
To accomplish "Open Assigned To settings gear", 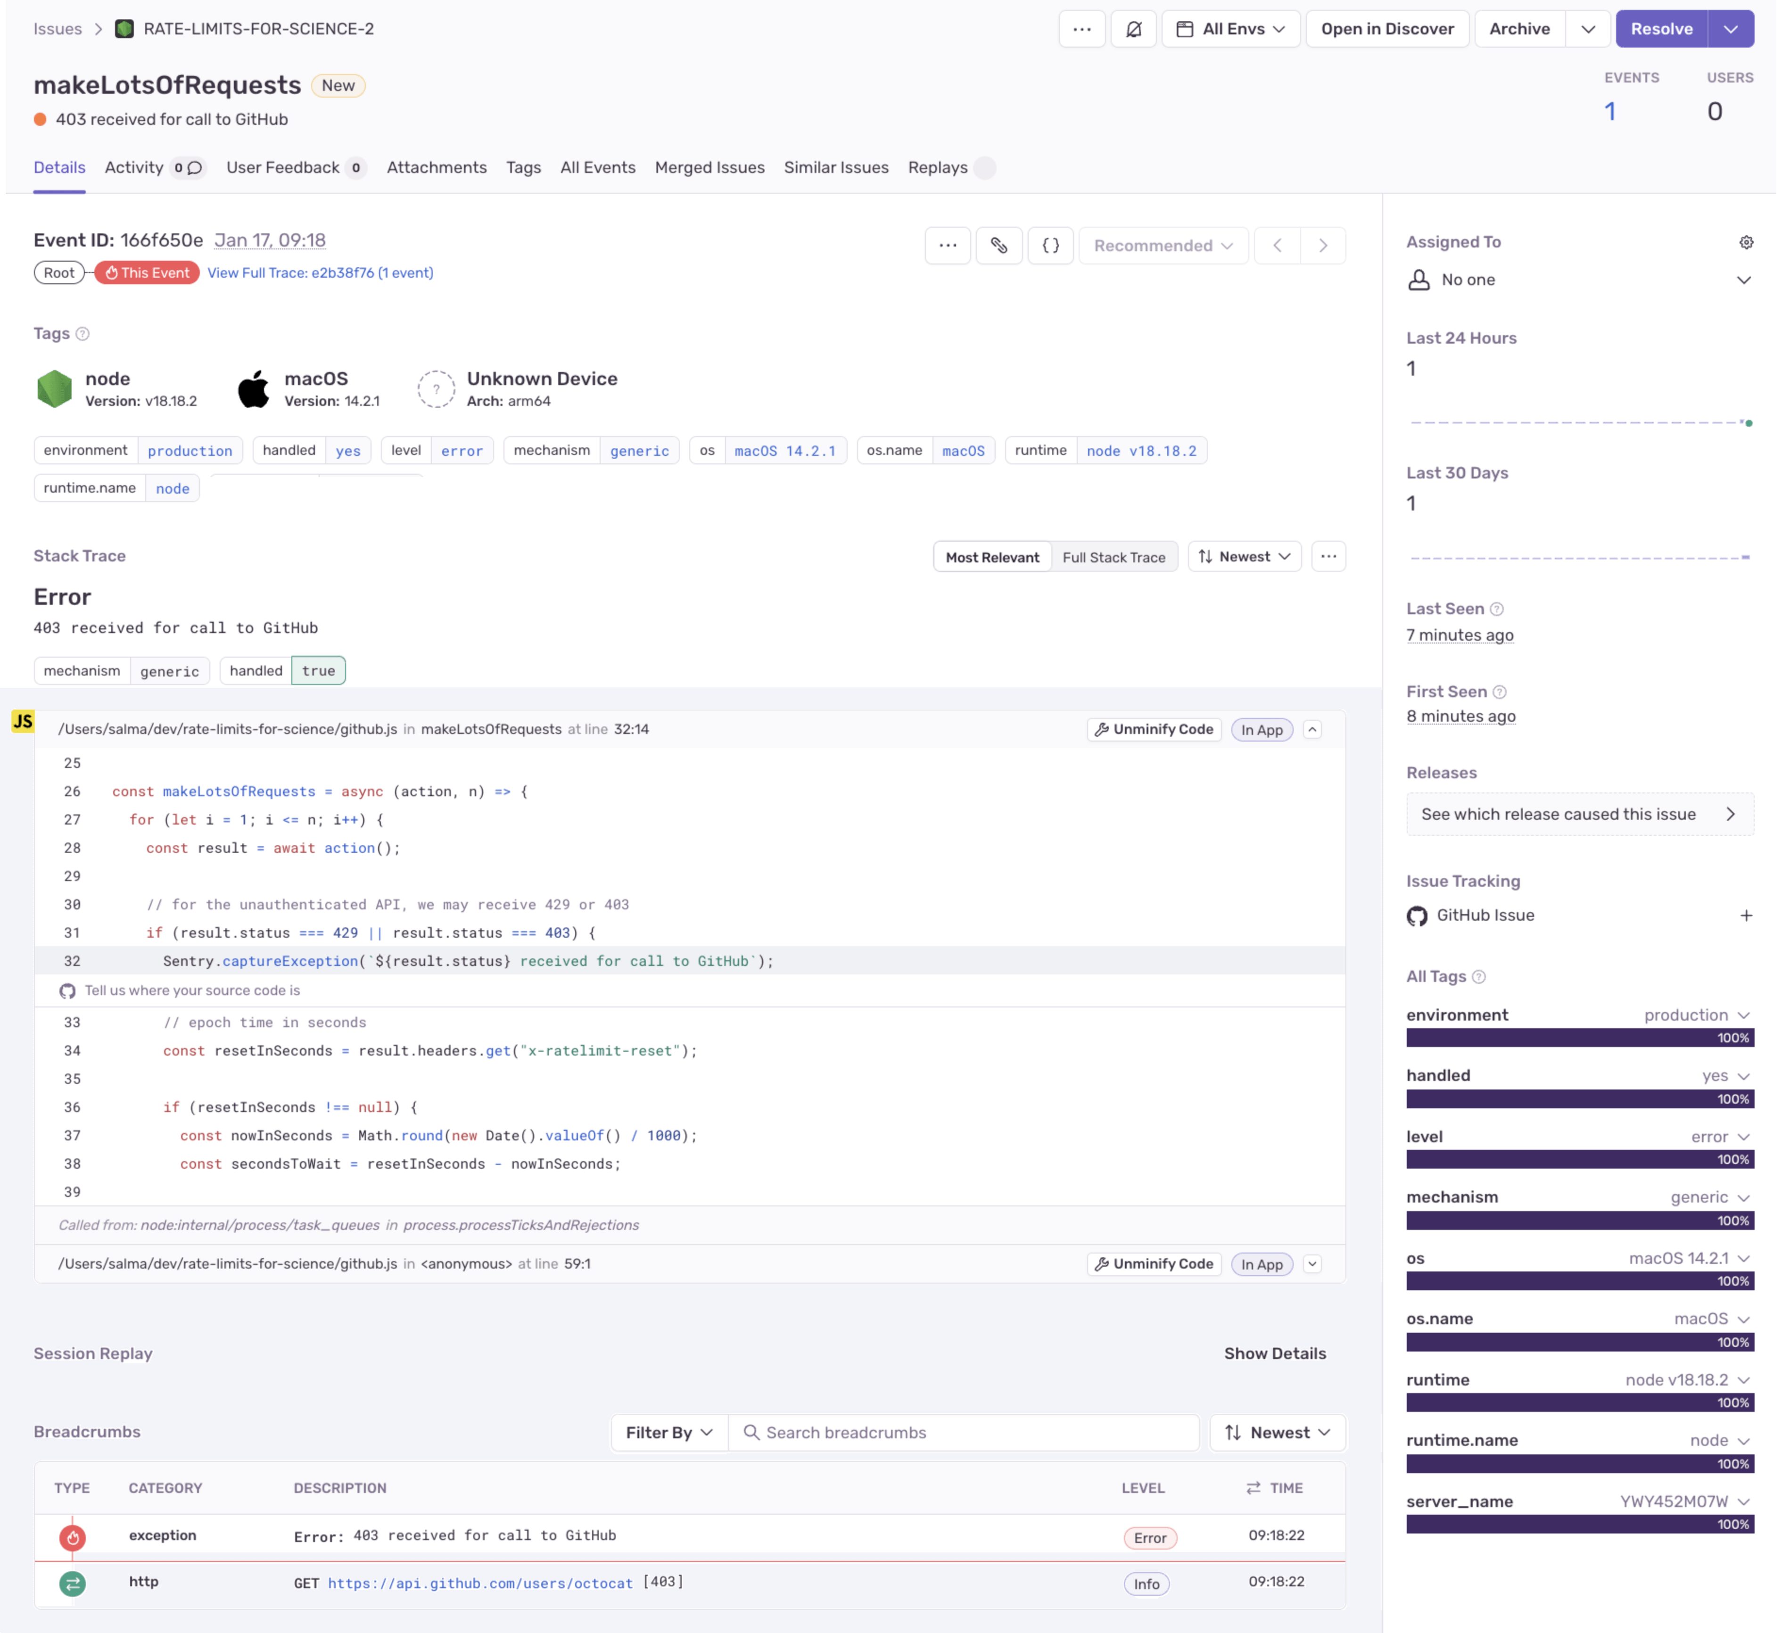I will (1746, 242).
